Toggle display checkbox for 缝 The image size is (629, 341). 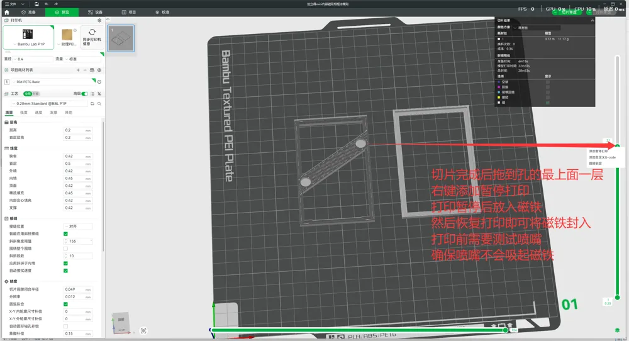pyautogui.click(x=548, y=103)
